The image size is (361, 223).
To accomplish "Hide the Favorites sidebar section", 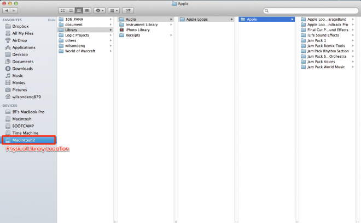I will coord(51,20).
